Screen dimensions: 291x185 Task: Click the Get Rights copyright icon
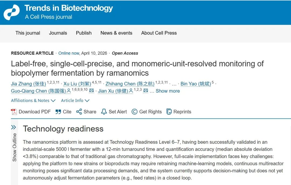134,112
